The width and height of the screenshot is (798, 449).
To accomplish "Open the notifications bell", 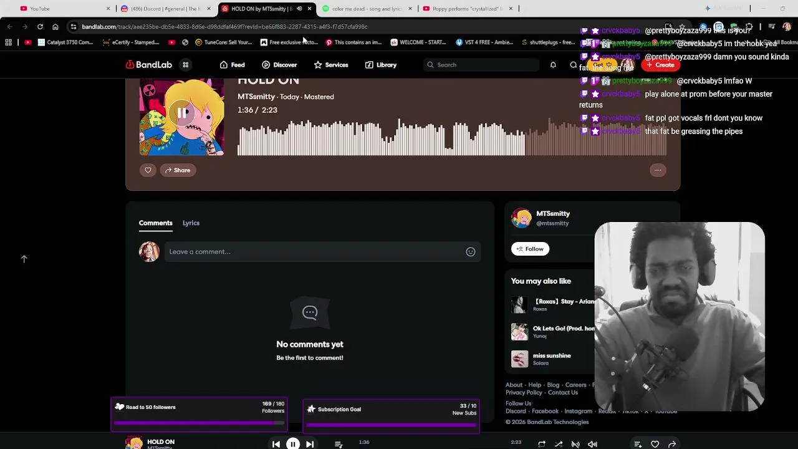I will (553, 65).
